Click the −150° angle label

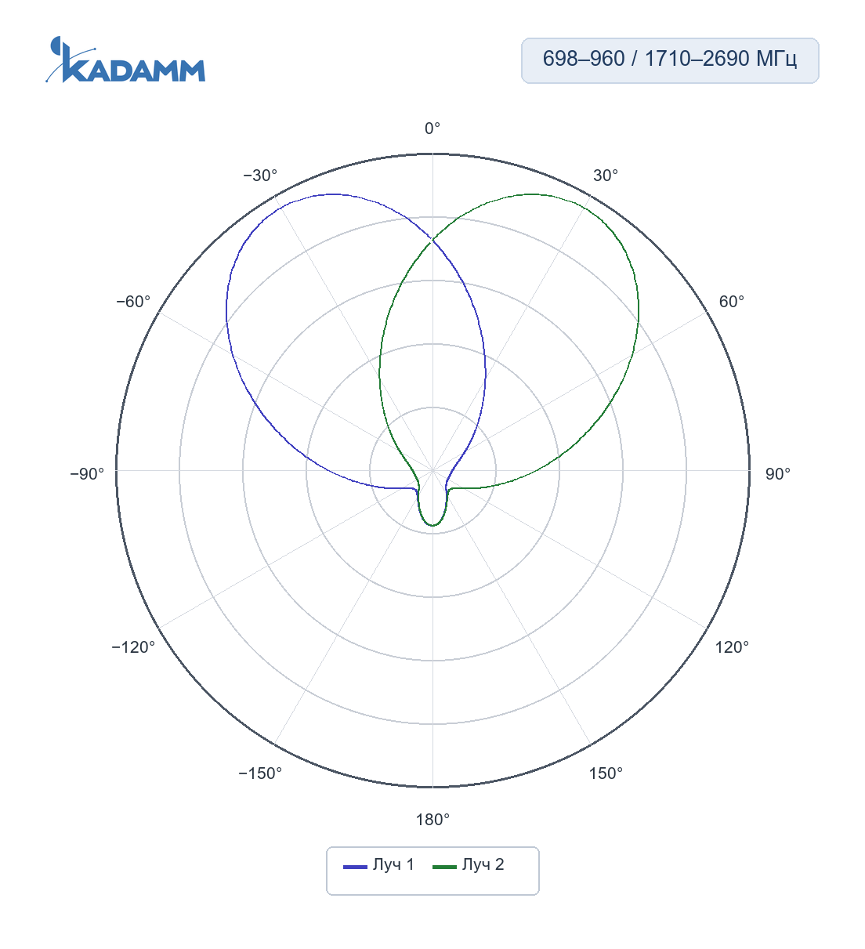pyautogui.click(x=260, y=773)
